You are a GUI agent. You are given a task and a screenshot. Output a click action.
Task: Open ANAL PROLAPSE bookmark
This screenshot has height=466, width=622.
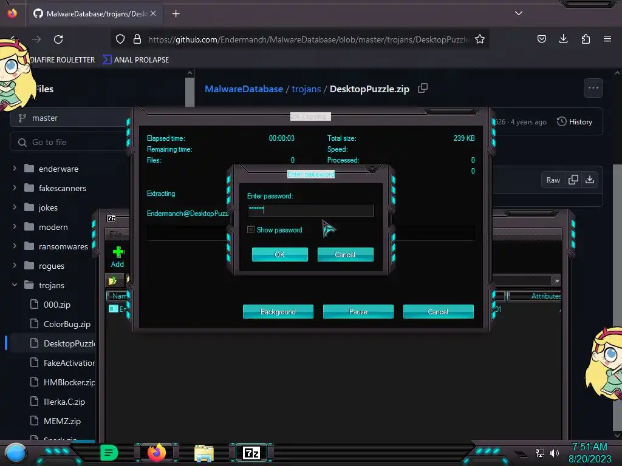coord(135,60)
